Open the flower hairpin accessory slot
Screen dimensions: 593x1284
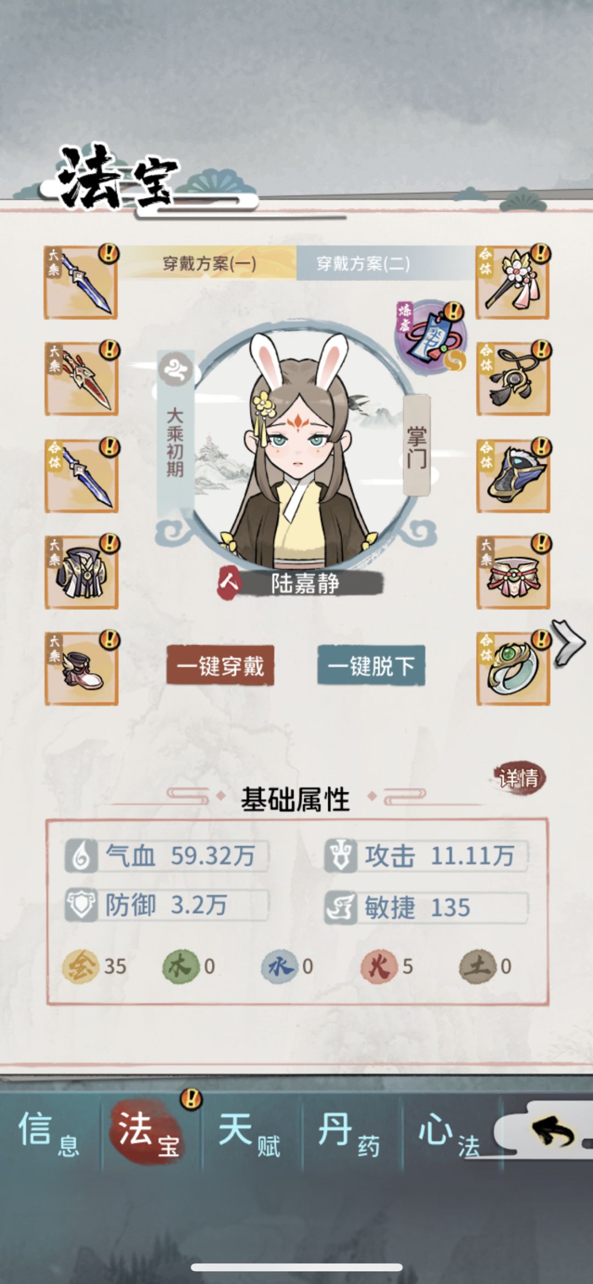click(513, 283)
